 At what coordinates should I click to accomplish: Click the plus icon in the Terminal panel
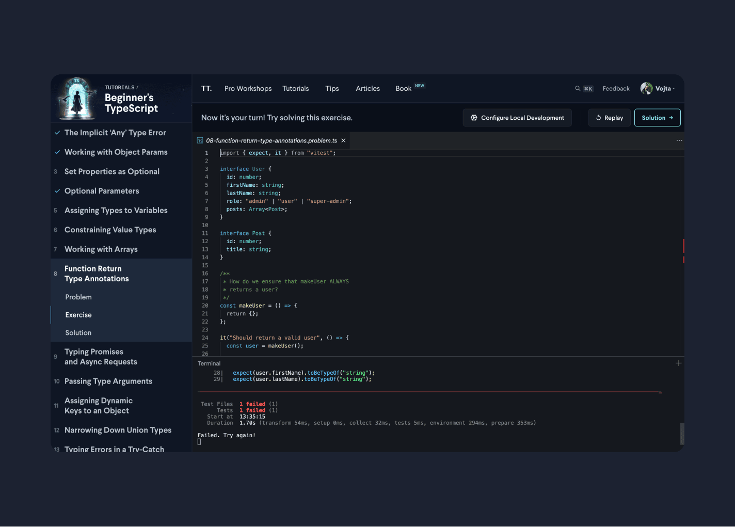coord(679,363)
